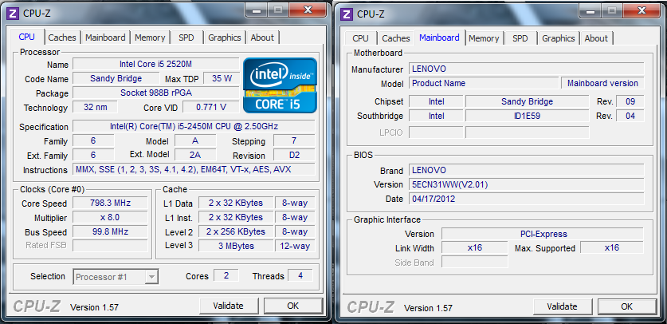
Task: Click the Manufacturer field 'LENOVO'
Action: (527, 69)
